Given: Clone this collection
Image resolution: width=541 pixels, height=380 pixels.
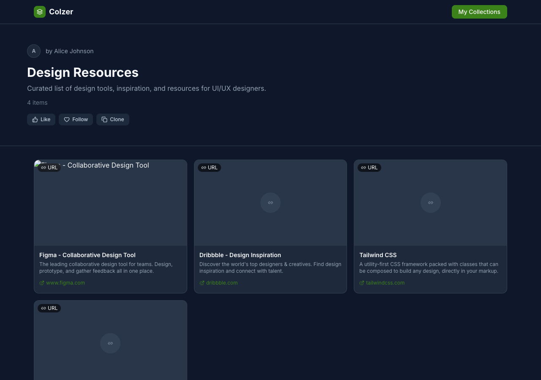Looking at the screenshot, I should [112, 119].
